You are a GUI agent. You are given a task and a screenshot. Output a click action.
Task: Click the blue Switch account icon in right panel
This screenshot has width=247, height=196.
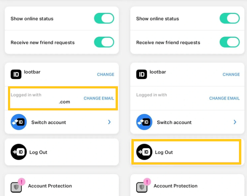click(144, 122)
